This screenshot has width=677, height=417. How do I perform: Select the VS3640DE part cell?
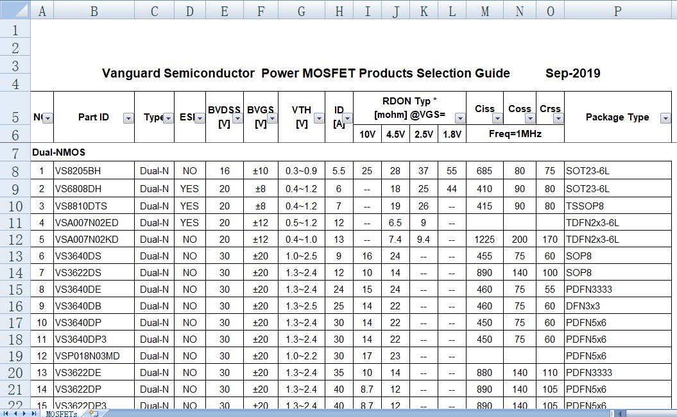tap(94, 289)
